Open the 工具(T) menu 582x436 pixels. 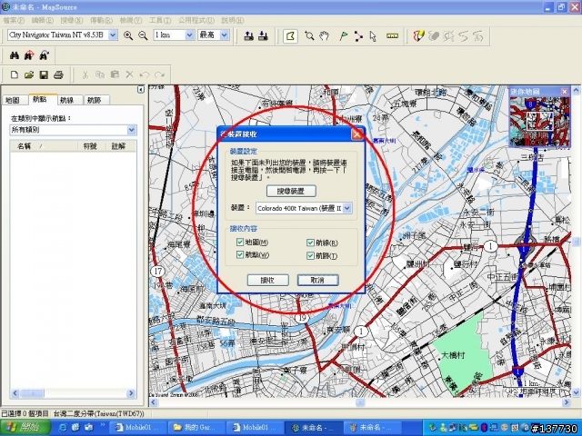point(160,20)
